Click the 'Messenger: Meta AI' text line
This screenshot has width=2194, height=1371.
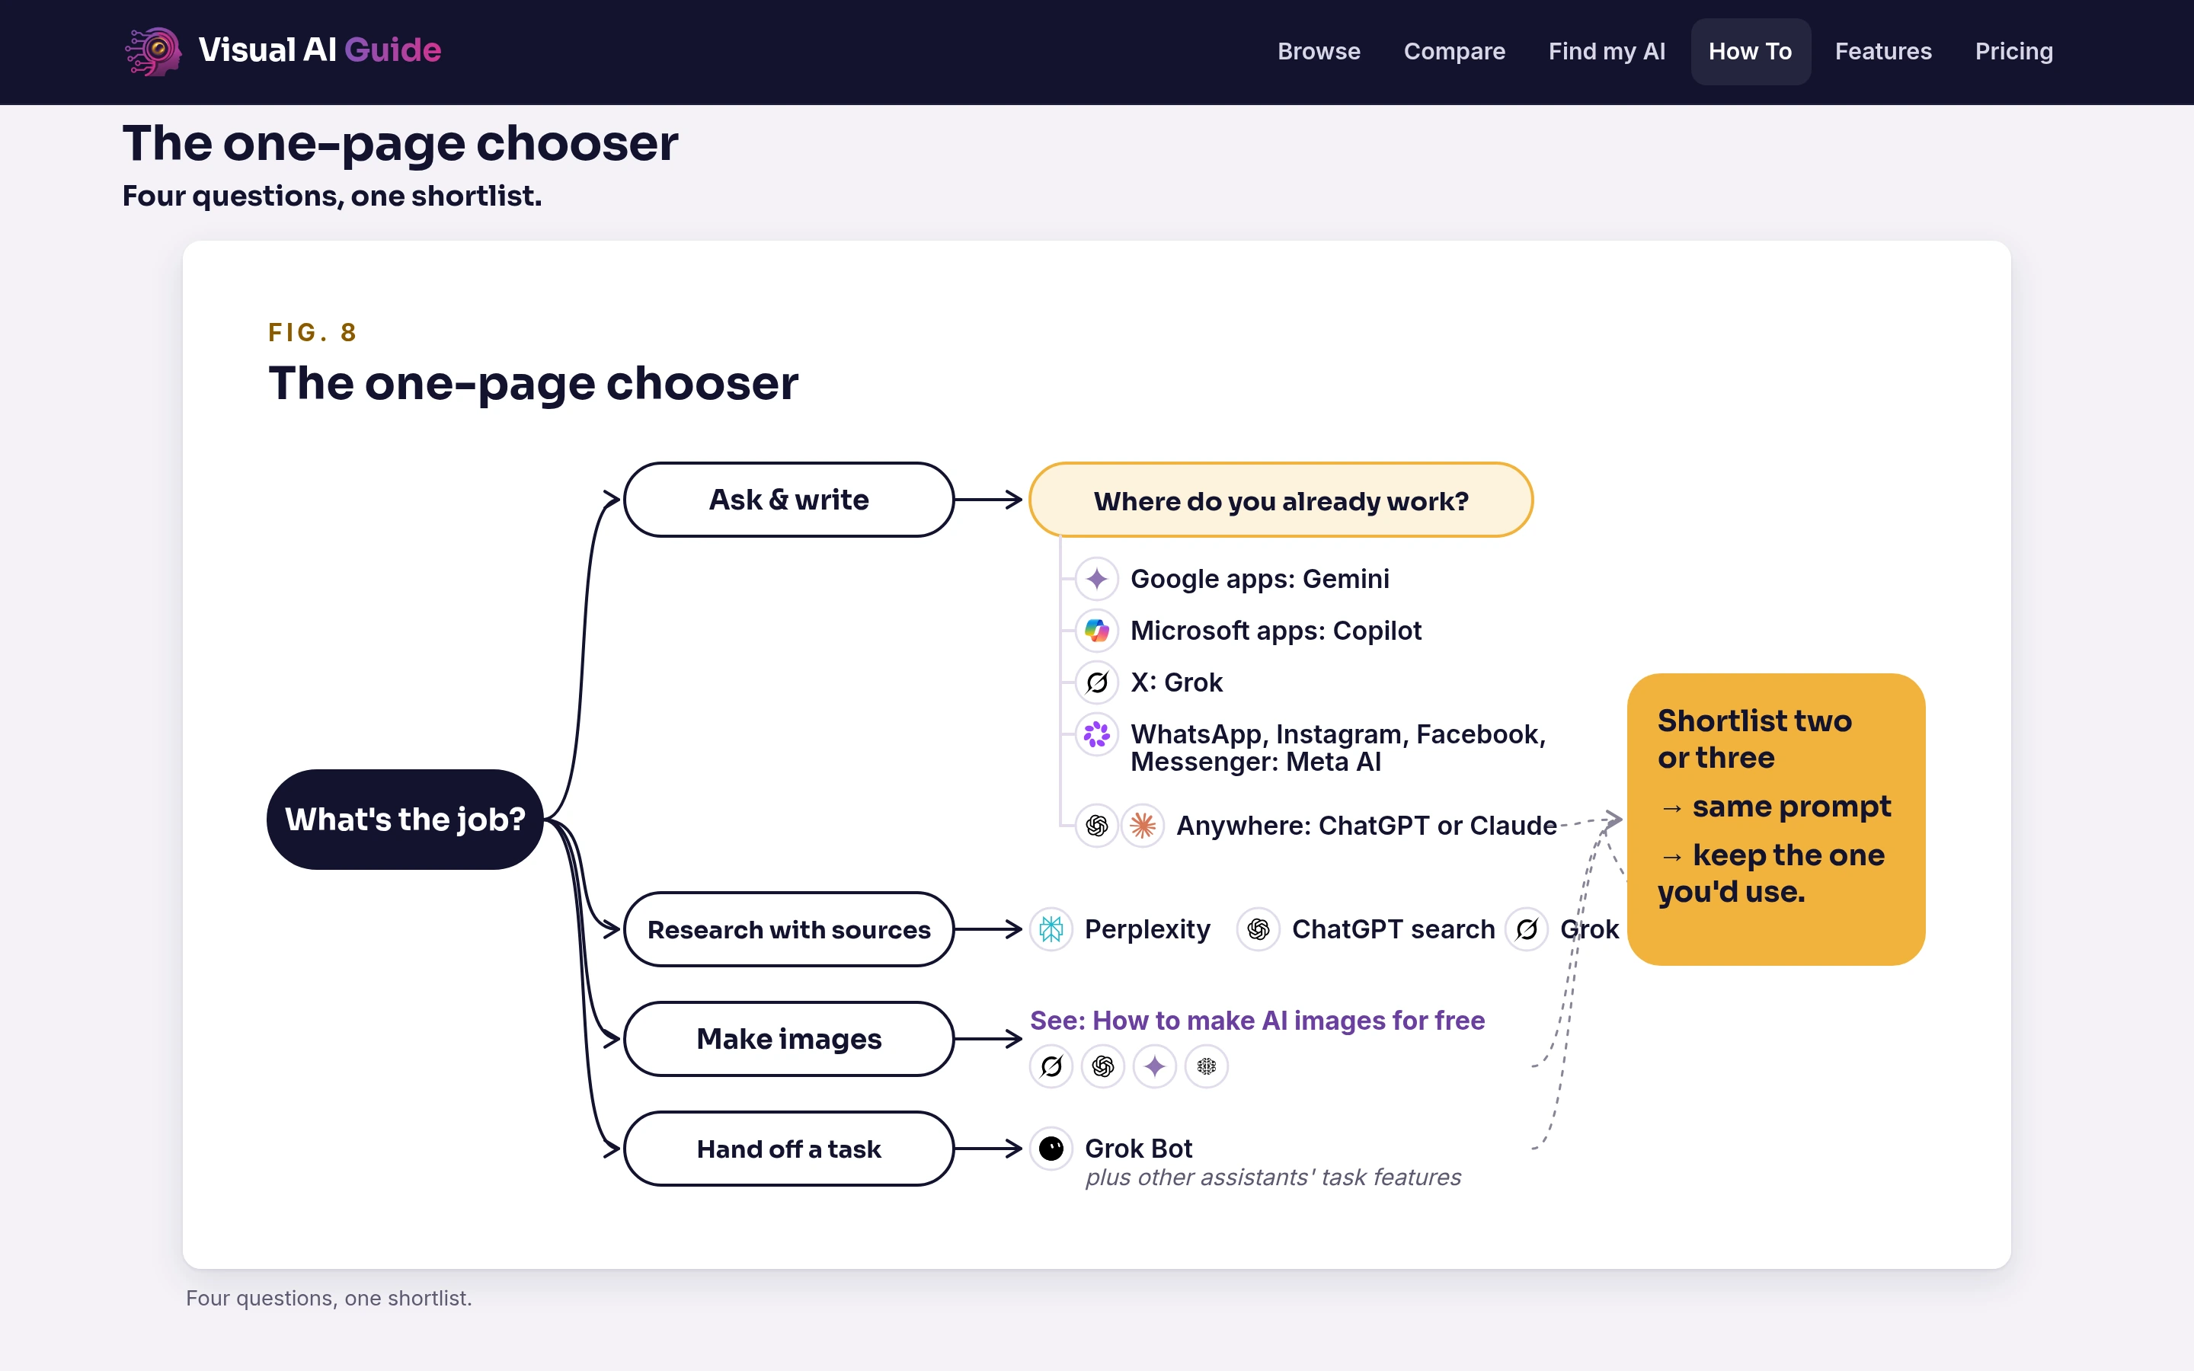tap(1255, 762)
